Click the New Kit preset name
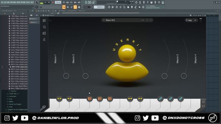Viewport: 221px width, 124px height. coord(110,20)
